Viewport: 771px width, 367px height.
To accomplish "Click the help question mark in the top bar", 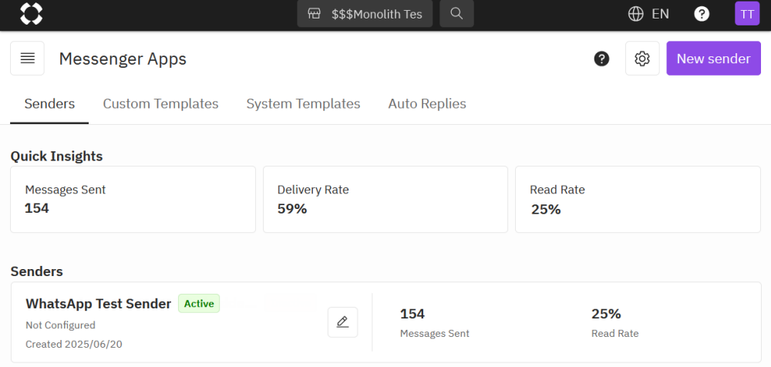I will pyautogui.click(x=702, y=14).
